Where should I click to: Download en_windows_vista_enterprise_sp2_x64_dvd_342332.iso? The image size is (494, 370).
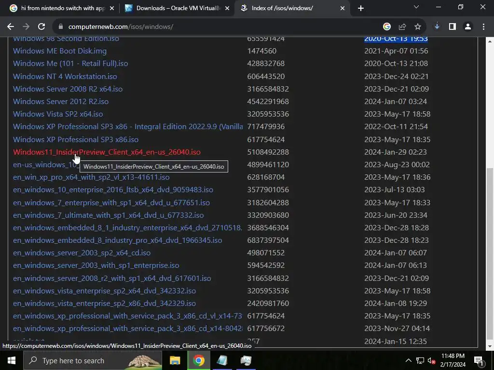coord(105,291)
